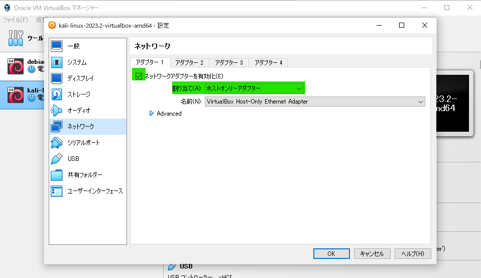Select the ディスプレイ monitor icon
The height and width of the screenshot is (278, 481).
56,78
